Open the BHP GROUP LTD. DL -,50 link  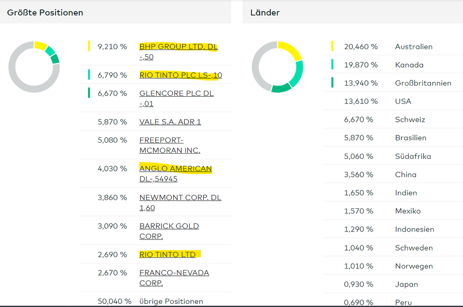tap(178, 47)
